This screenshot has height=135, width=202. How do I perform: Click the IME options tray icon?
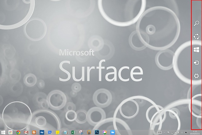coord(186,132)
